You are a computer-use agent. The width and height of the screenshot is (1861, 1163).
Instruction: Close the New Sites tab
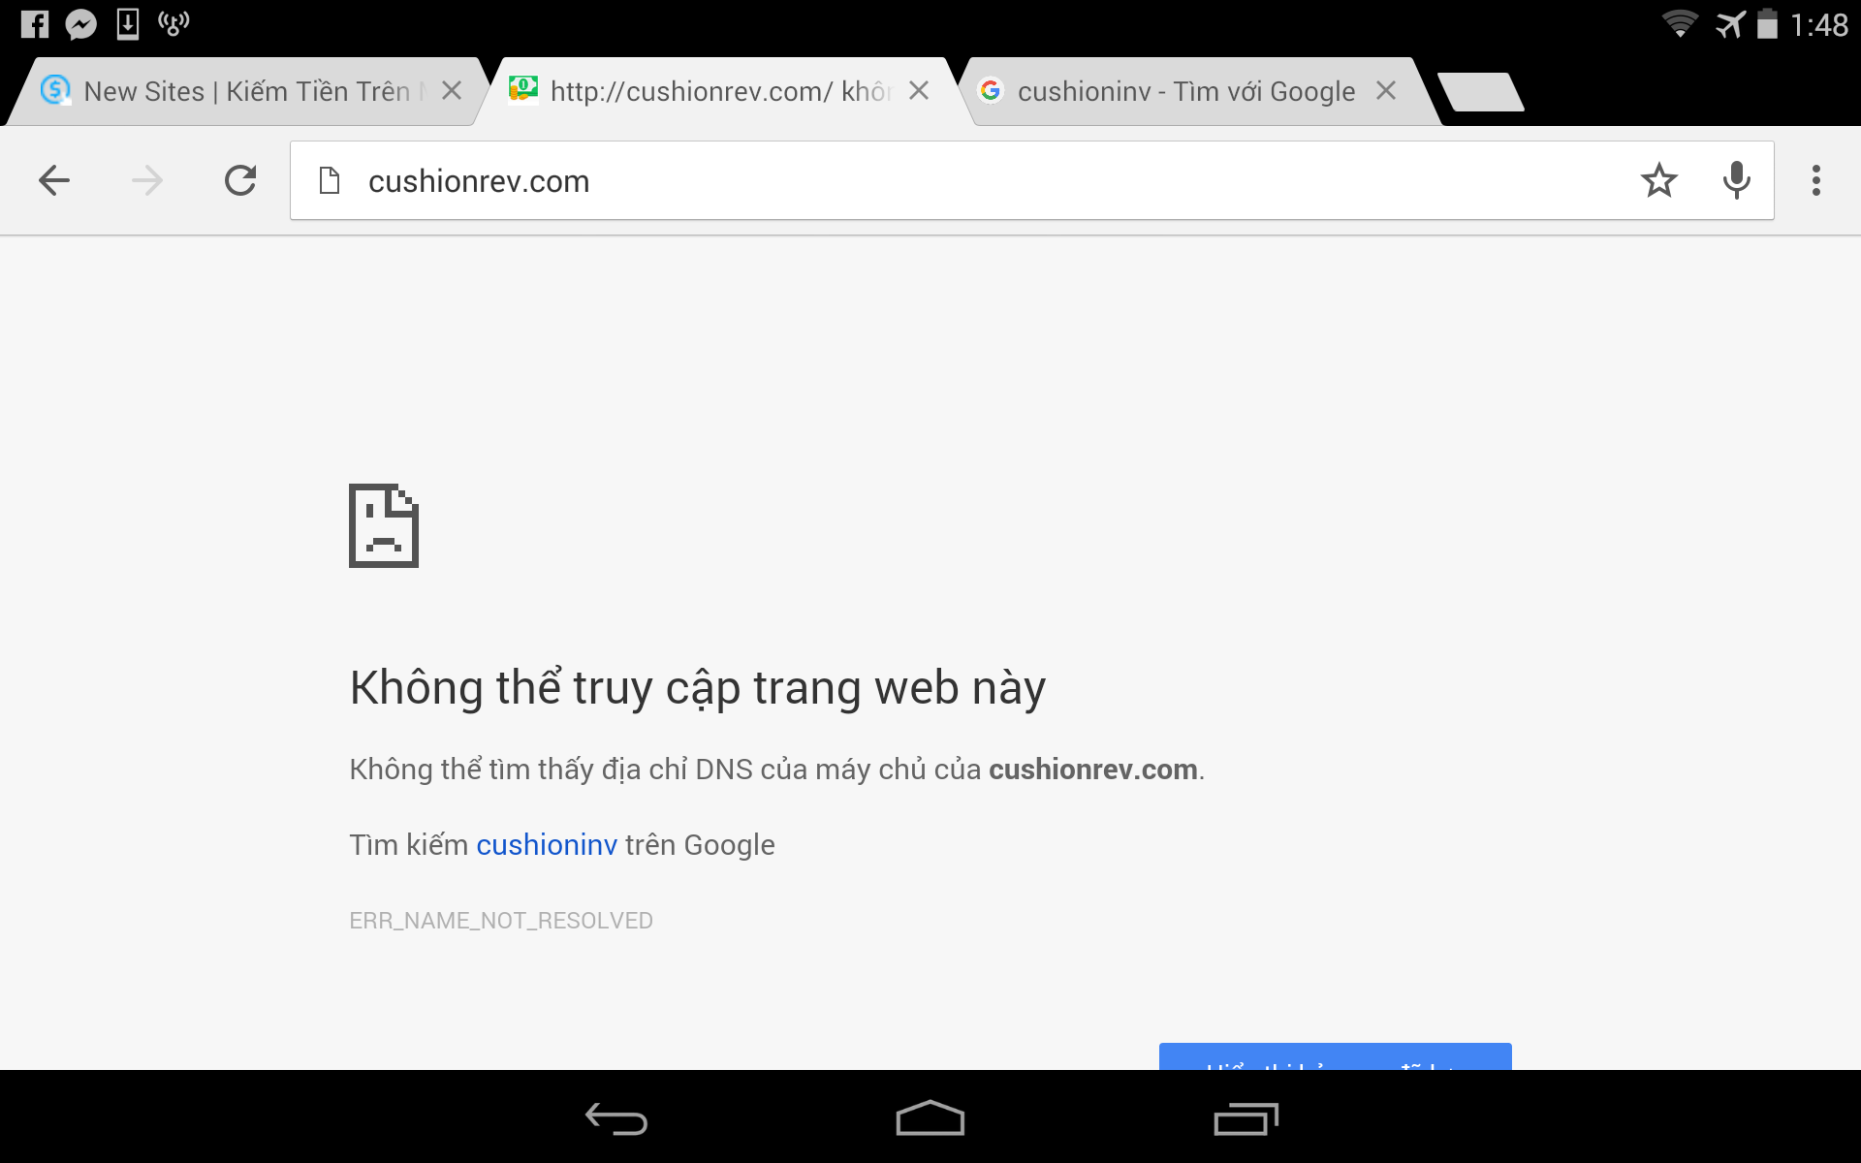click(452, 91)
